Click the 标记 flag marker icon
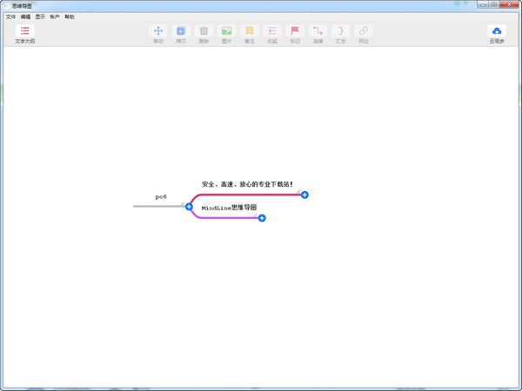The image size is (522, 391). click(295, 31)
